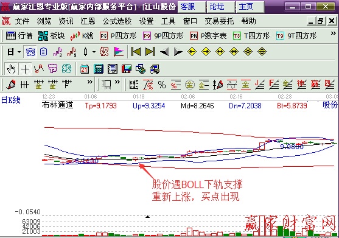Click the J fan-lines icon

tap(260, 85)
